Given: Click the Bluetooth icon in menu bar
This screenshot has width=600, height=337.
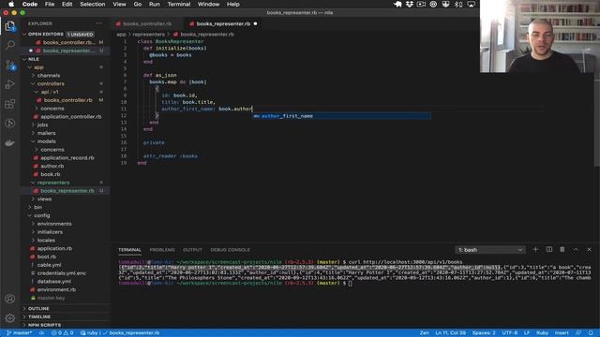Looking at the screenshot, I should tap(458, 4).
